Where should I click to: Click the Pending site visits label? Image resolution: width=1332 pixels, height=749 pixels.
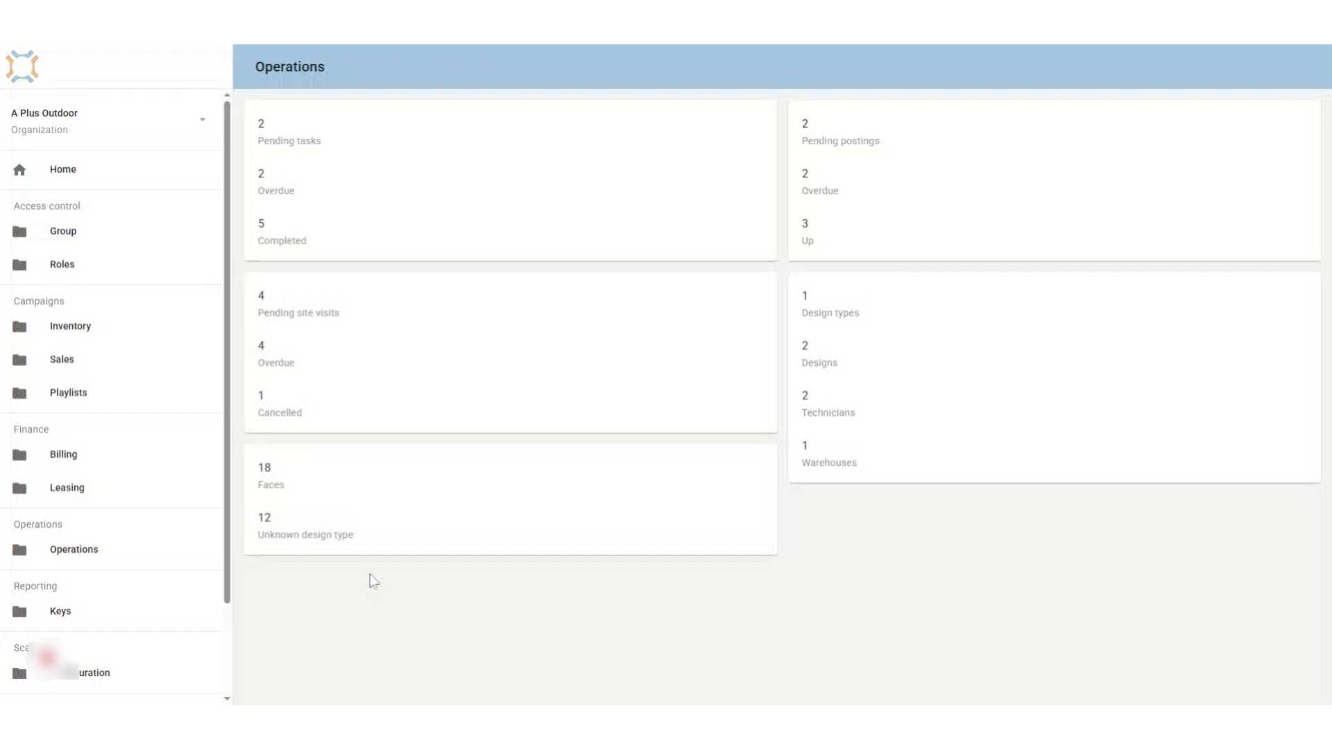298,313
